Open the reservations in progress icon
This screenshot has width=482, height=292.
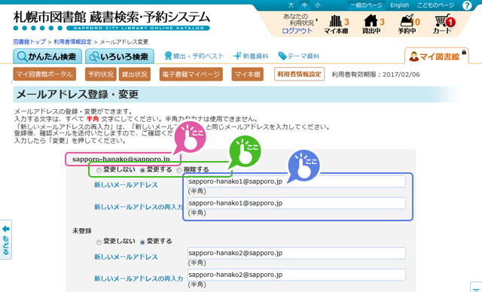(x=407, y=24)
